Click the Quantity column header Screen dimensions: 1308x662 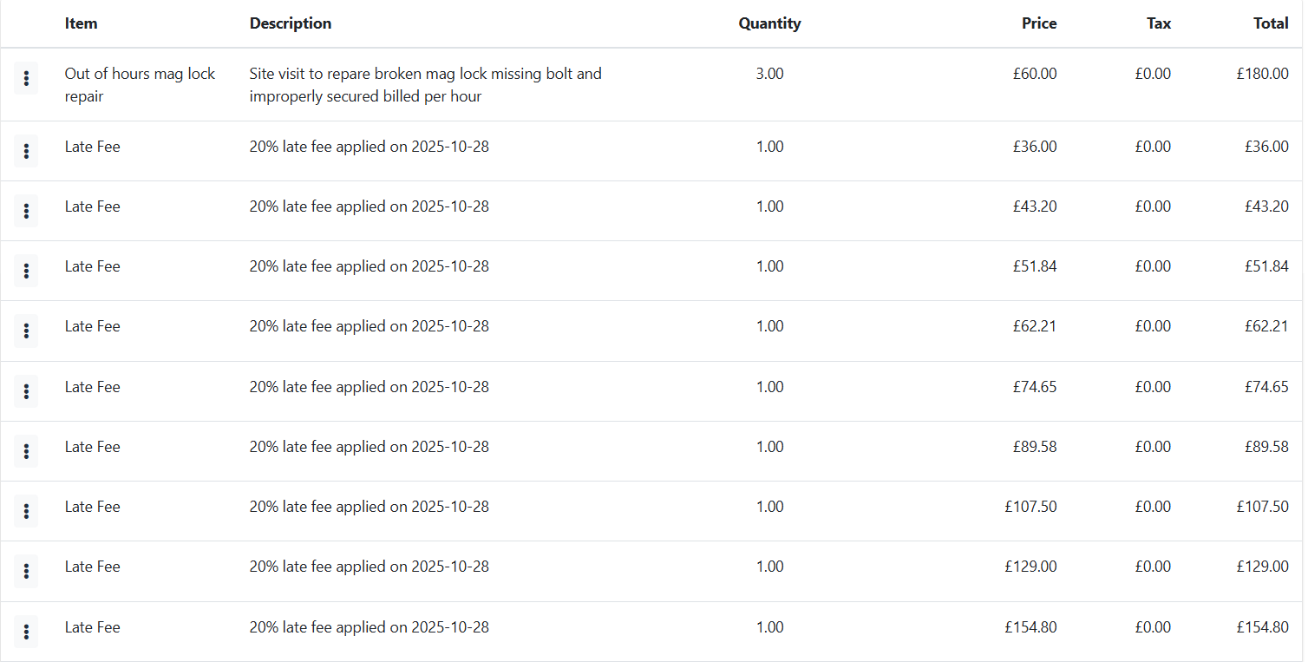[769, 23]
